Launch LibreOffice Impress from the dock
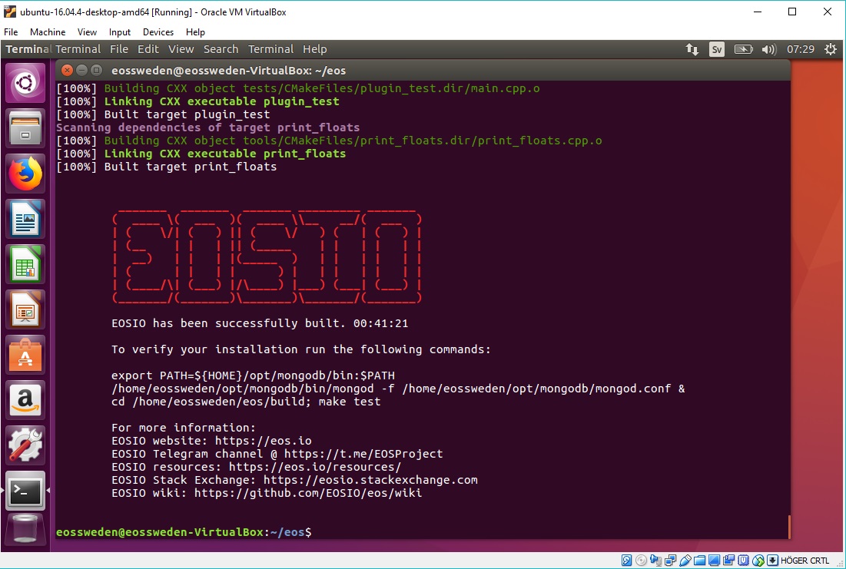 click(25, 309)
